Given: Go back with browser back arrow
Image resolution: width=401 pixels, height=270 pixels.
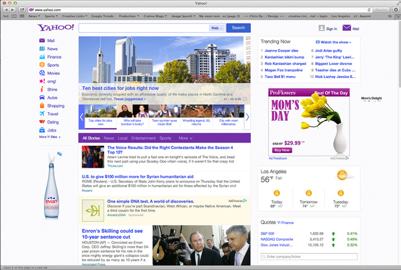Looking at the screenshot, I should pyautogui.click(x=6, y=10).
